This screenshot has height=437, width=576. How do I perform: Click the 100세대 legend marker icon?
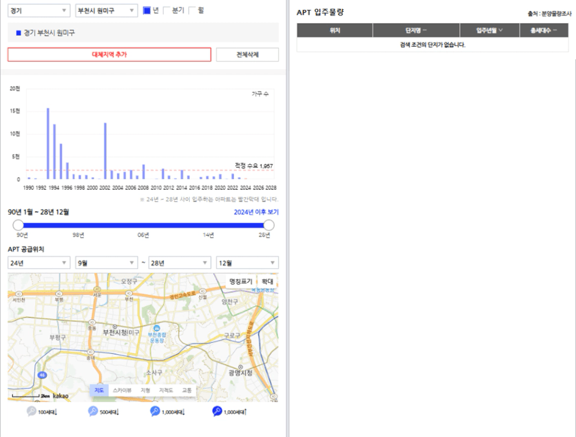click(31, 411)
